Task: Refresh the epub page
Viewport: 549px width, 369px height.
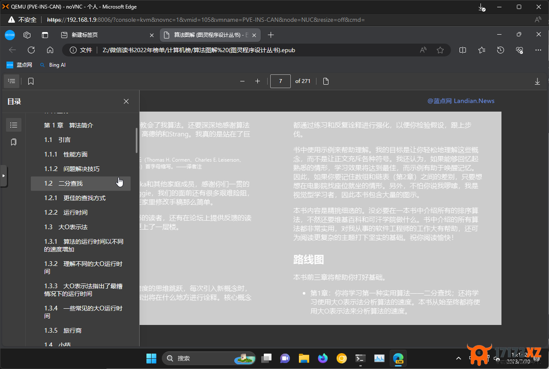Action: 31,50
